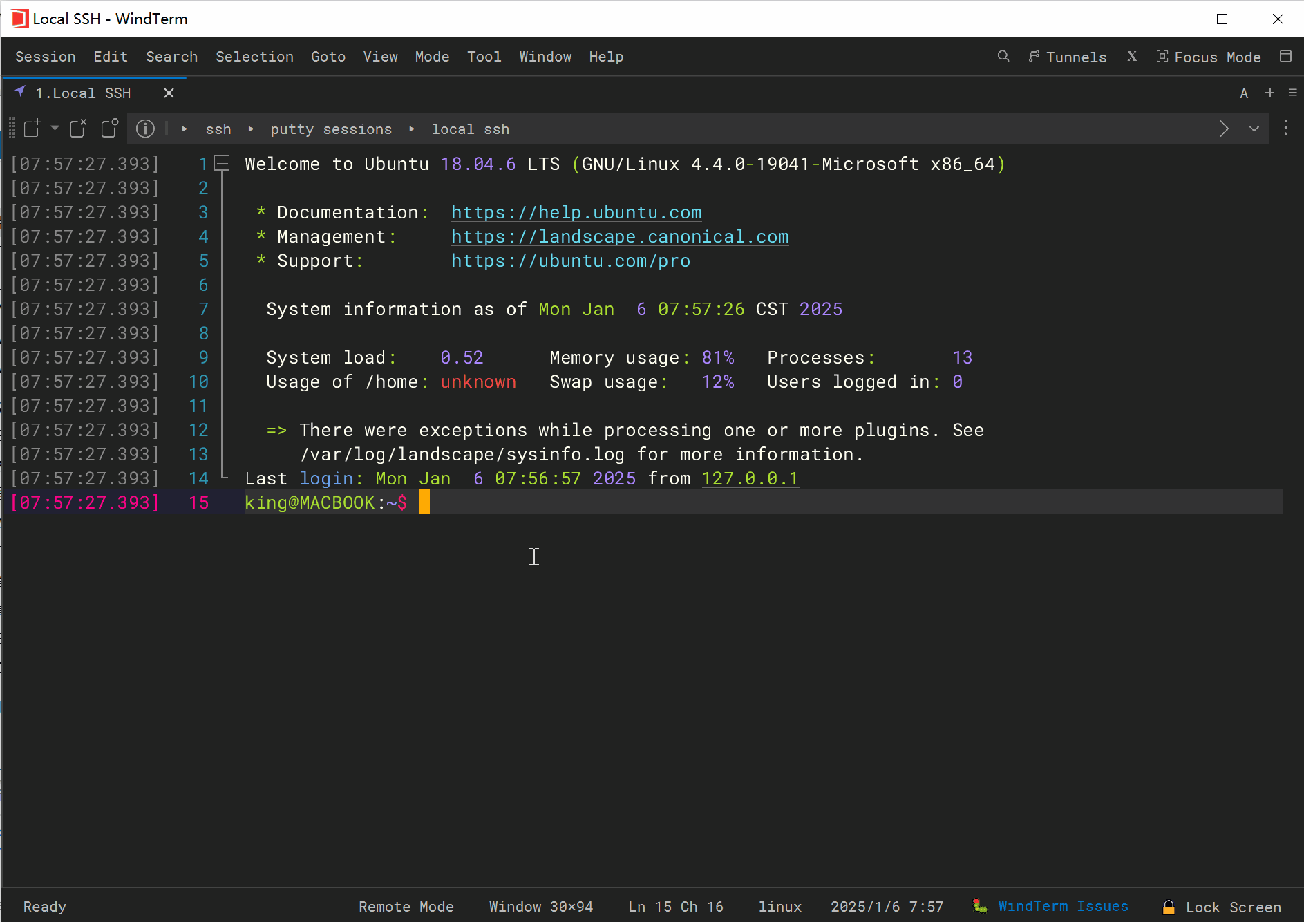This screenshot has height=922, width=1304.
Task: Open the Tool menu
Action: pyautogui.click(x=484, y=57)
